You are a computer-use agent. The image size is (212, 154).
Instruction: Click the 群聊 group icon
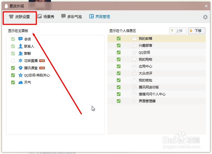[x=20, y=53]
